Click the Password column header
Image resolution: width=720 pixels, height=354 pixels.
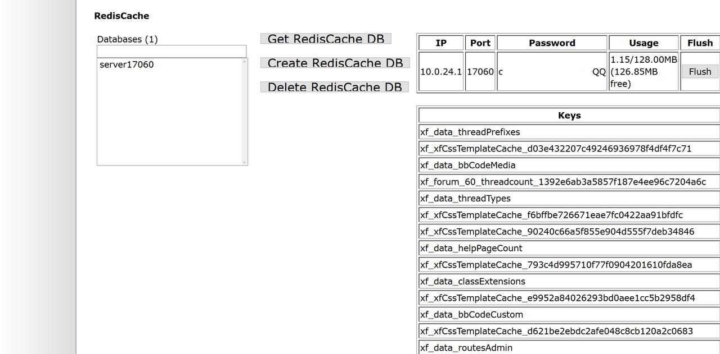click(x=552, y=43)
